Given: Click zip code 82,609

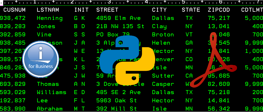Looking at the screenshot, I should (219, 84).
